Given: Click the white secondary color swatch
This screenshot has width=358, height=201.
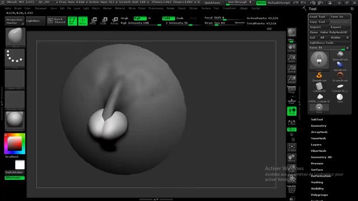Looking at the screenshot, I should [20, 165].
